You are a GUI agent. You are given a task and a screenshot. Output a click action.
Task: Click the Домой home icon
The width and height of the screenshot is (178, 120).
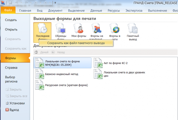[x=36, y=52]
